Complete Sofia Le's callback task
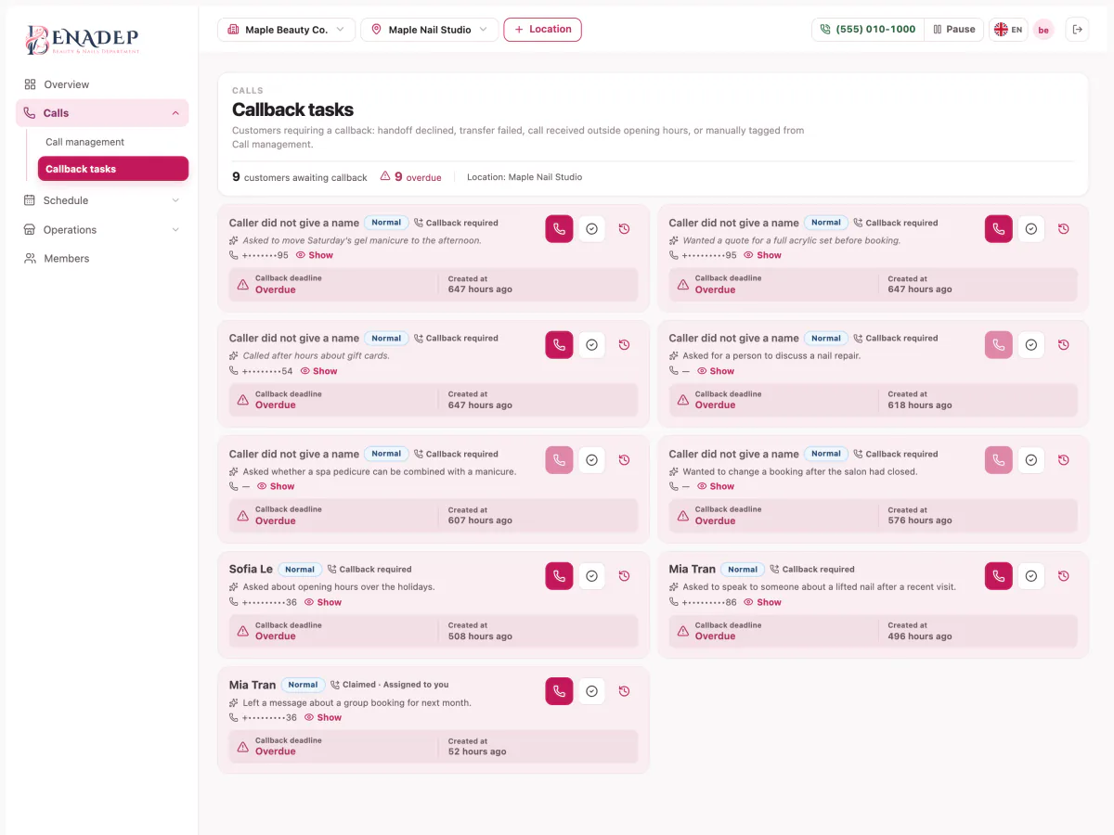Screen dimensions: 1114x835 tap(591, 576)
